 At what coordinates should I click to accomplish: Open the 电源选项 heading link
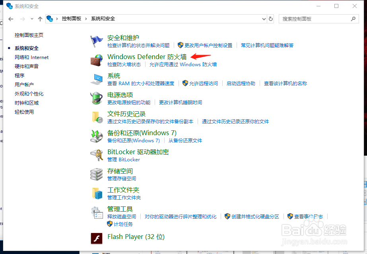point(120,95)
